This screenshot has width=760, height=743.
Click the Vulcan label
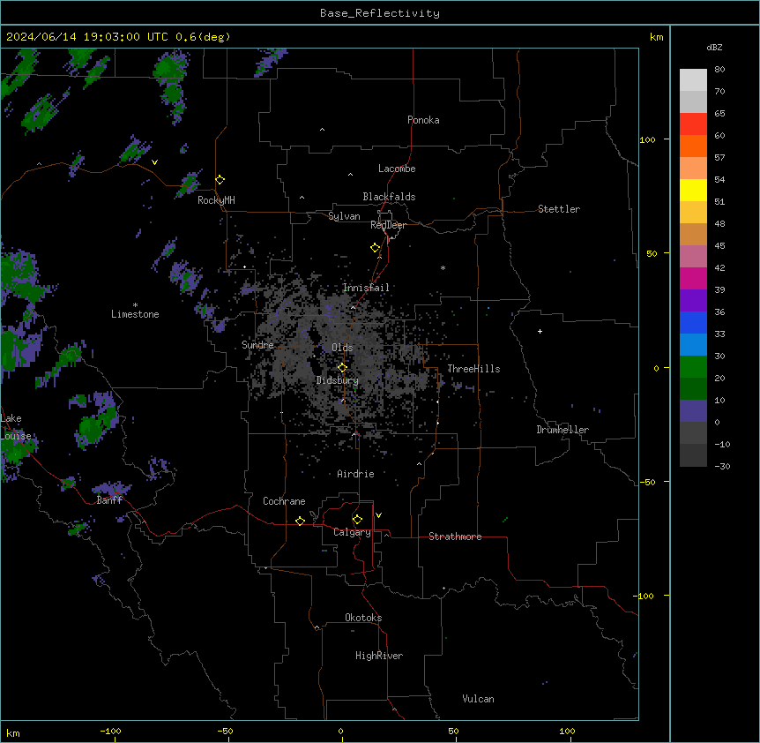tap(478, 699)
